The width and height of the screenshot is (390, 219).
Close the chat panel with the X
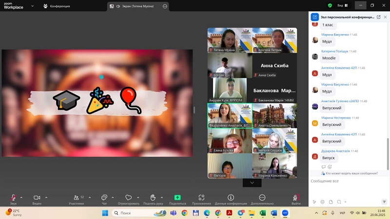(385, 17)
